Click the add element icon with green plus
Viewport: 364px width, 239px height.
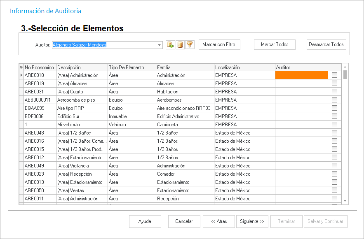click(170, 45)
